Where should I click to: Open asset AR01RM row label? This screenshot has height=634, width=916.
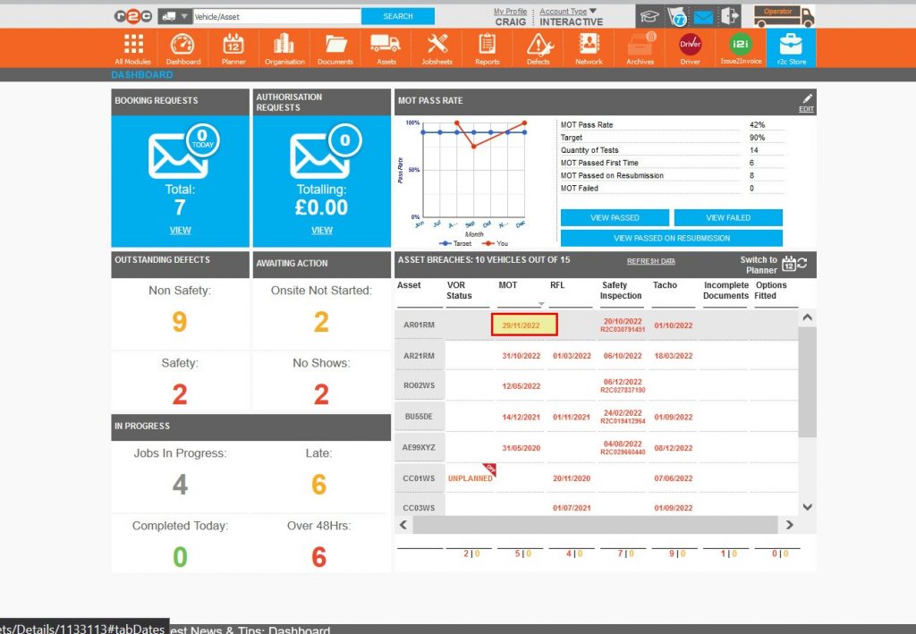tap(419, 325)
